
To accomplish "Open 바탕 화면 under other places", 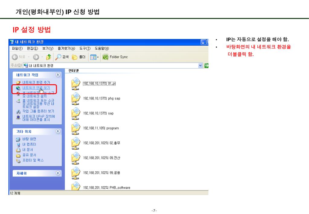I will click(29, 139).
